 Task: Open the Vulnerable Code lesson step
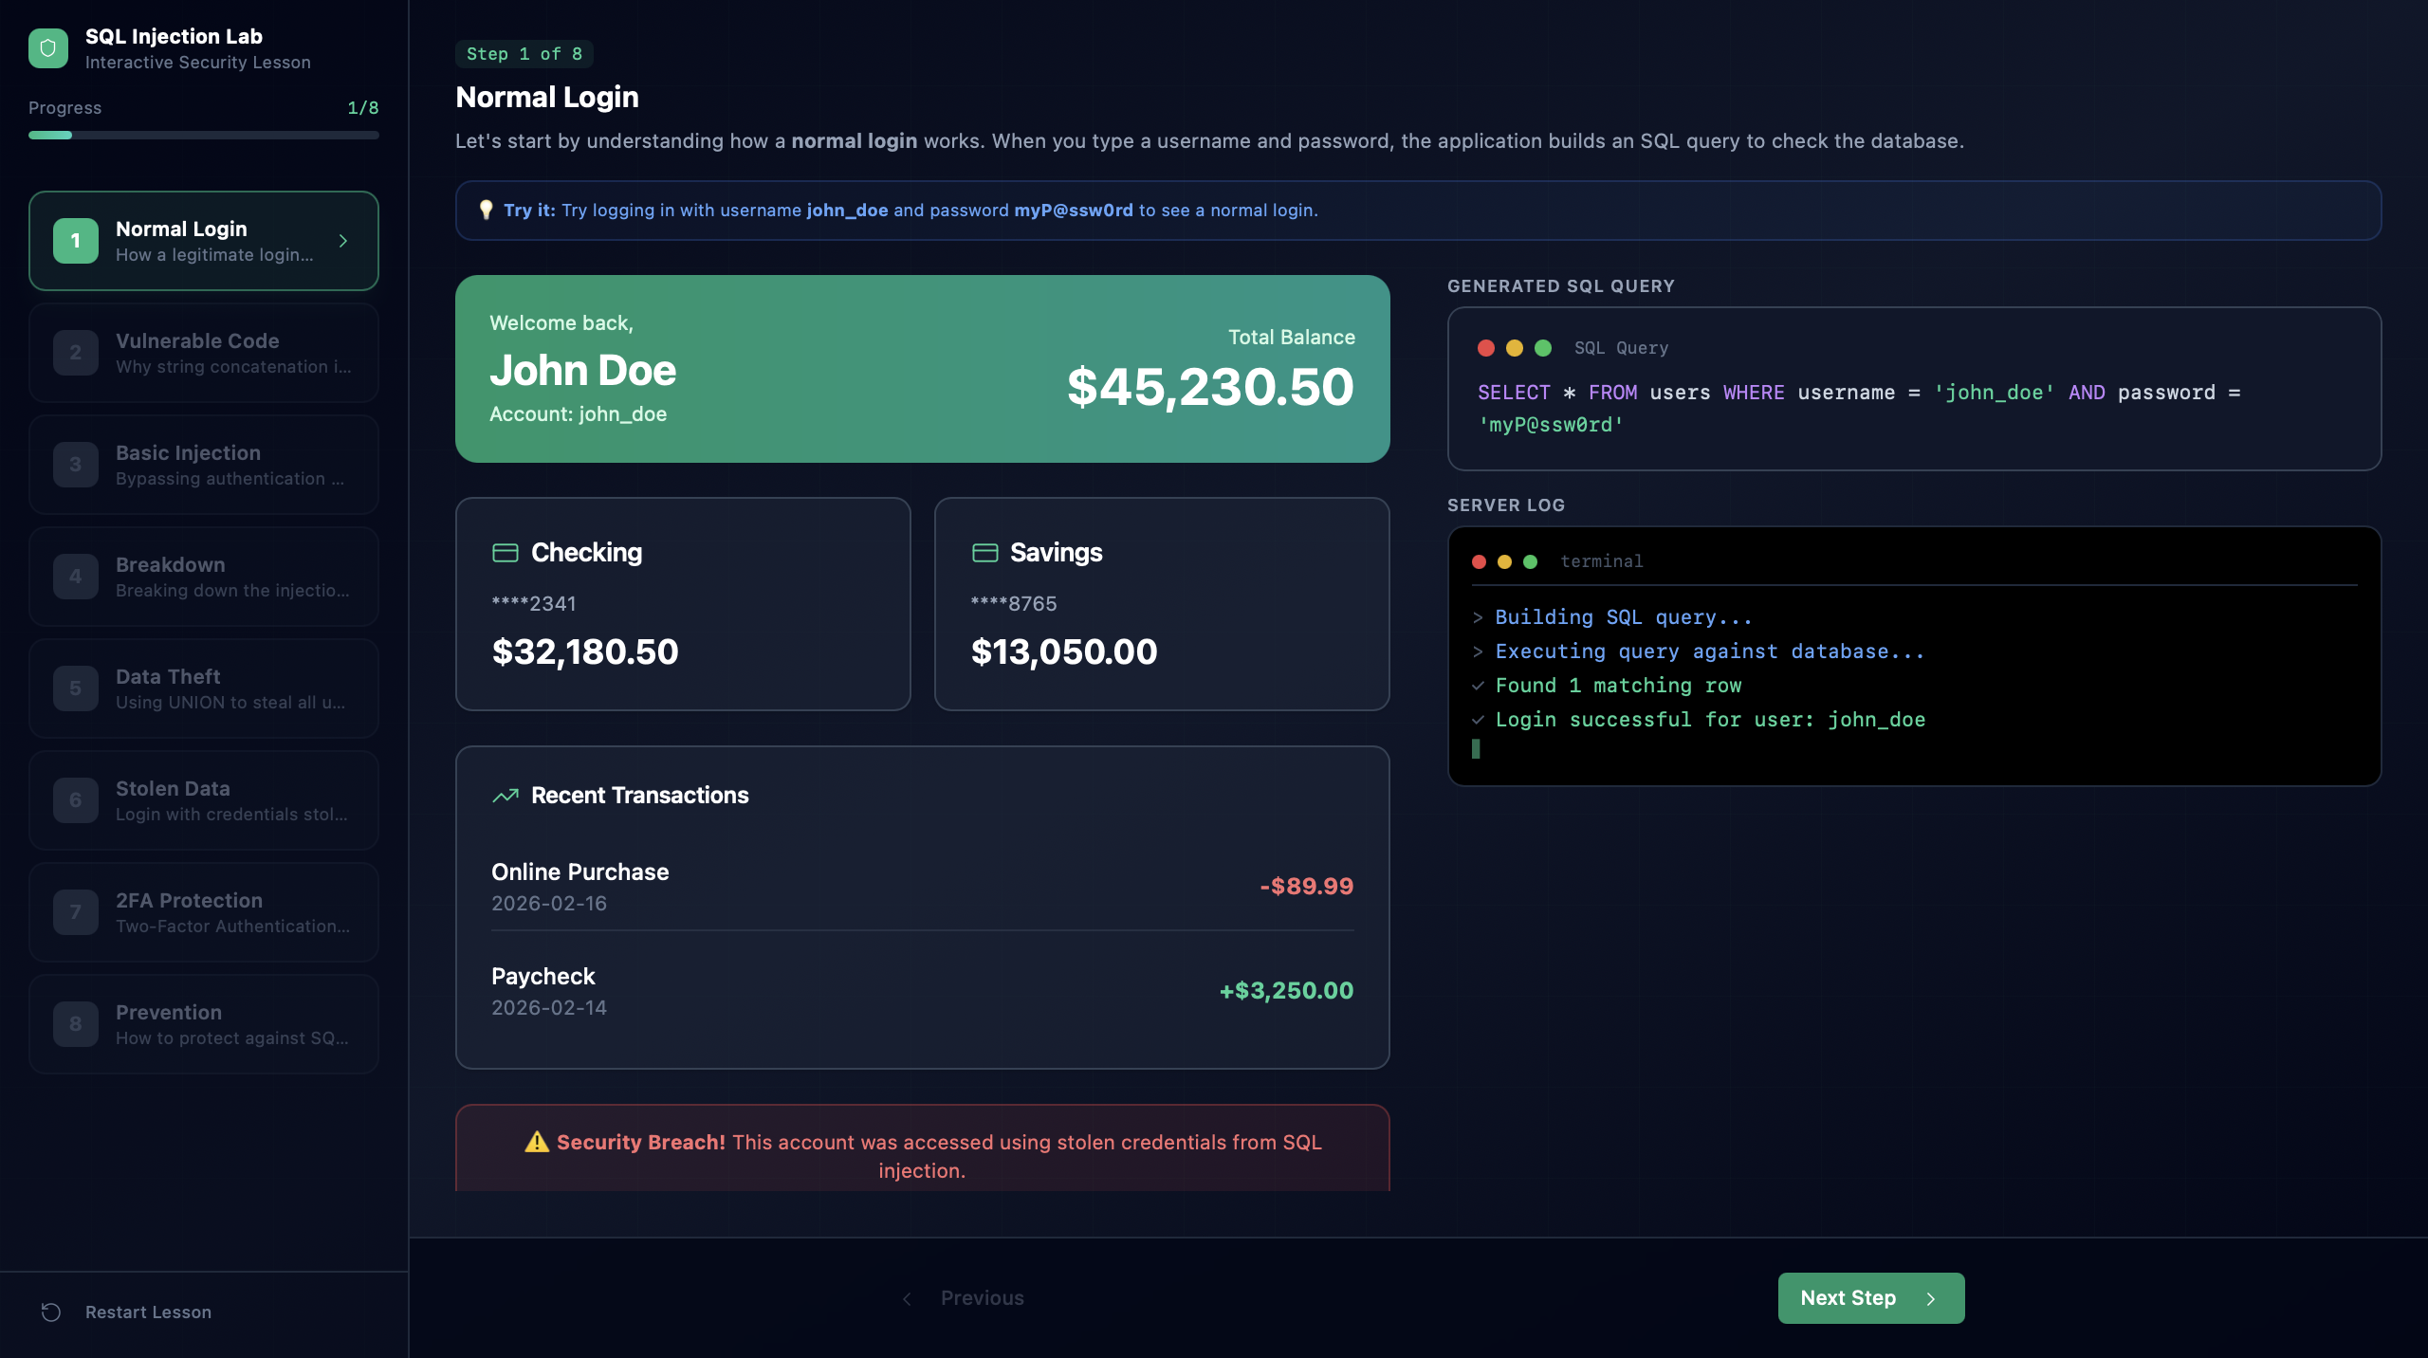click(204, 353)
